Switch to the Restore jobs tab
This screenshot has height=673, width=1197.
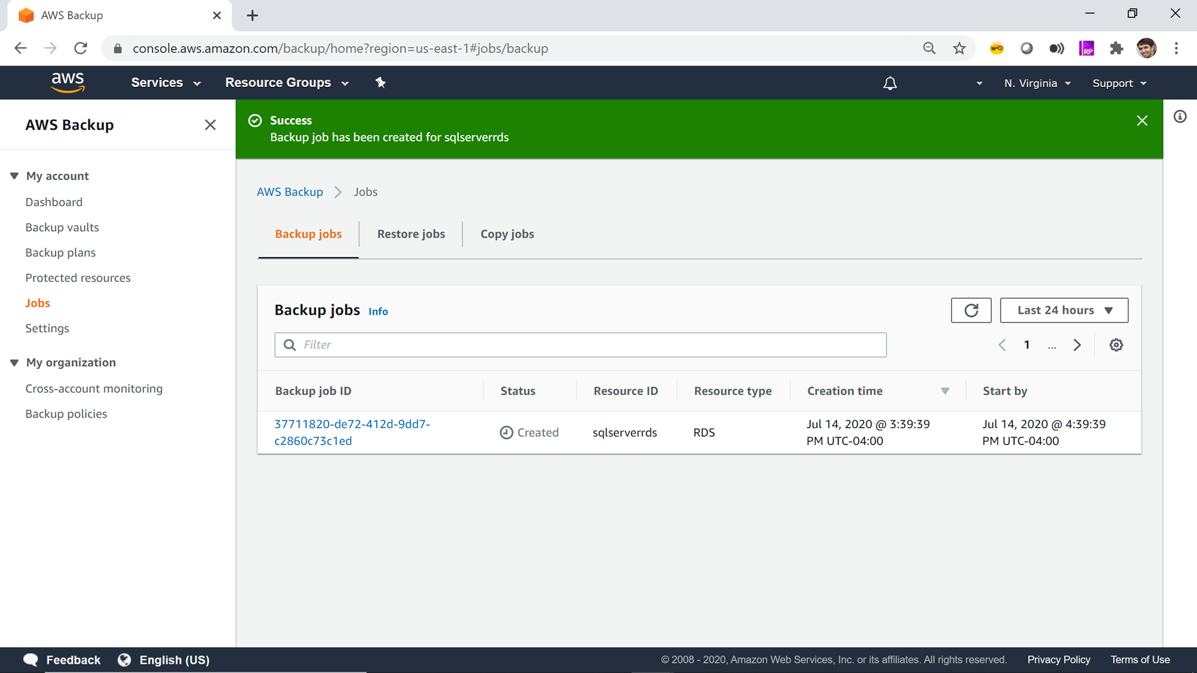(411, 234)
